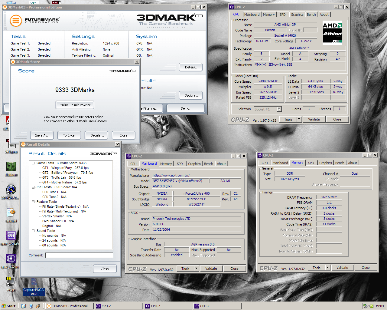This screenshot has height=310, width=387.
Task: Click Details... in the System section
Action: coord(191,67)
